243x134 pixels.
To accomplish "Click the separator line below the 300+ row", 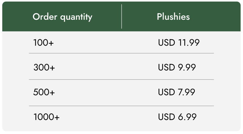I will point(121,79).
